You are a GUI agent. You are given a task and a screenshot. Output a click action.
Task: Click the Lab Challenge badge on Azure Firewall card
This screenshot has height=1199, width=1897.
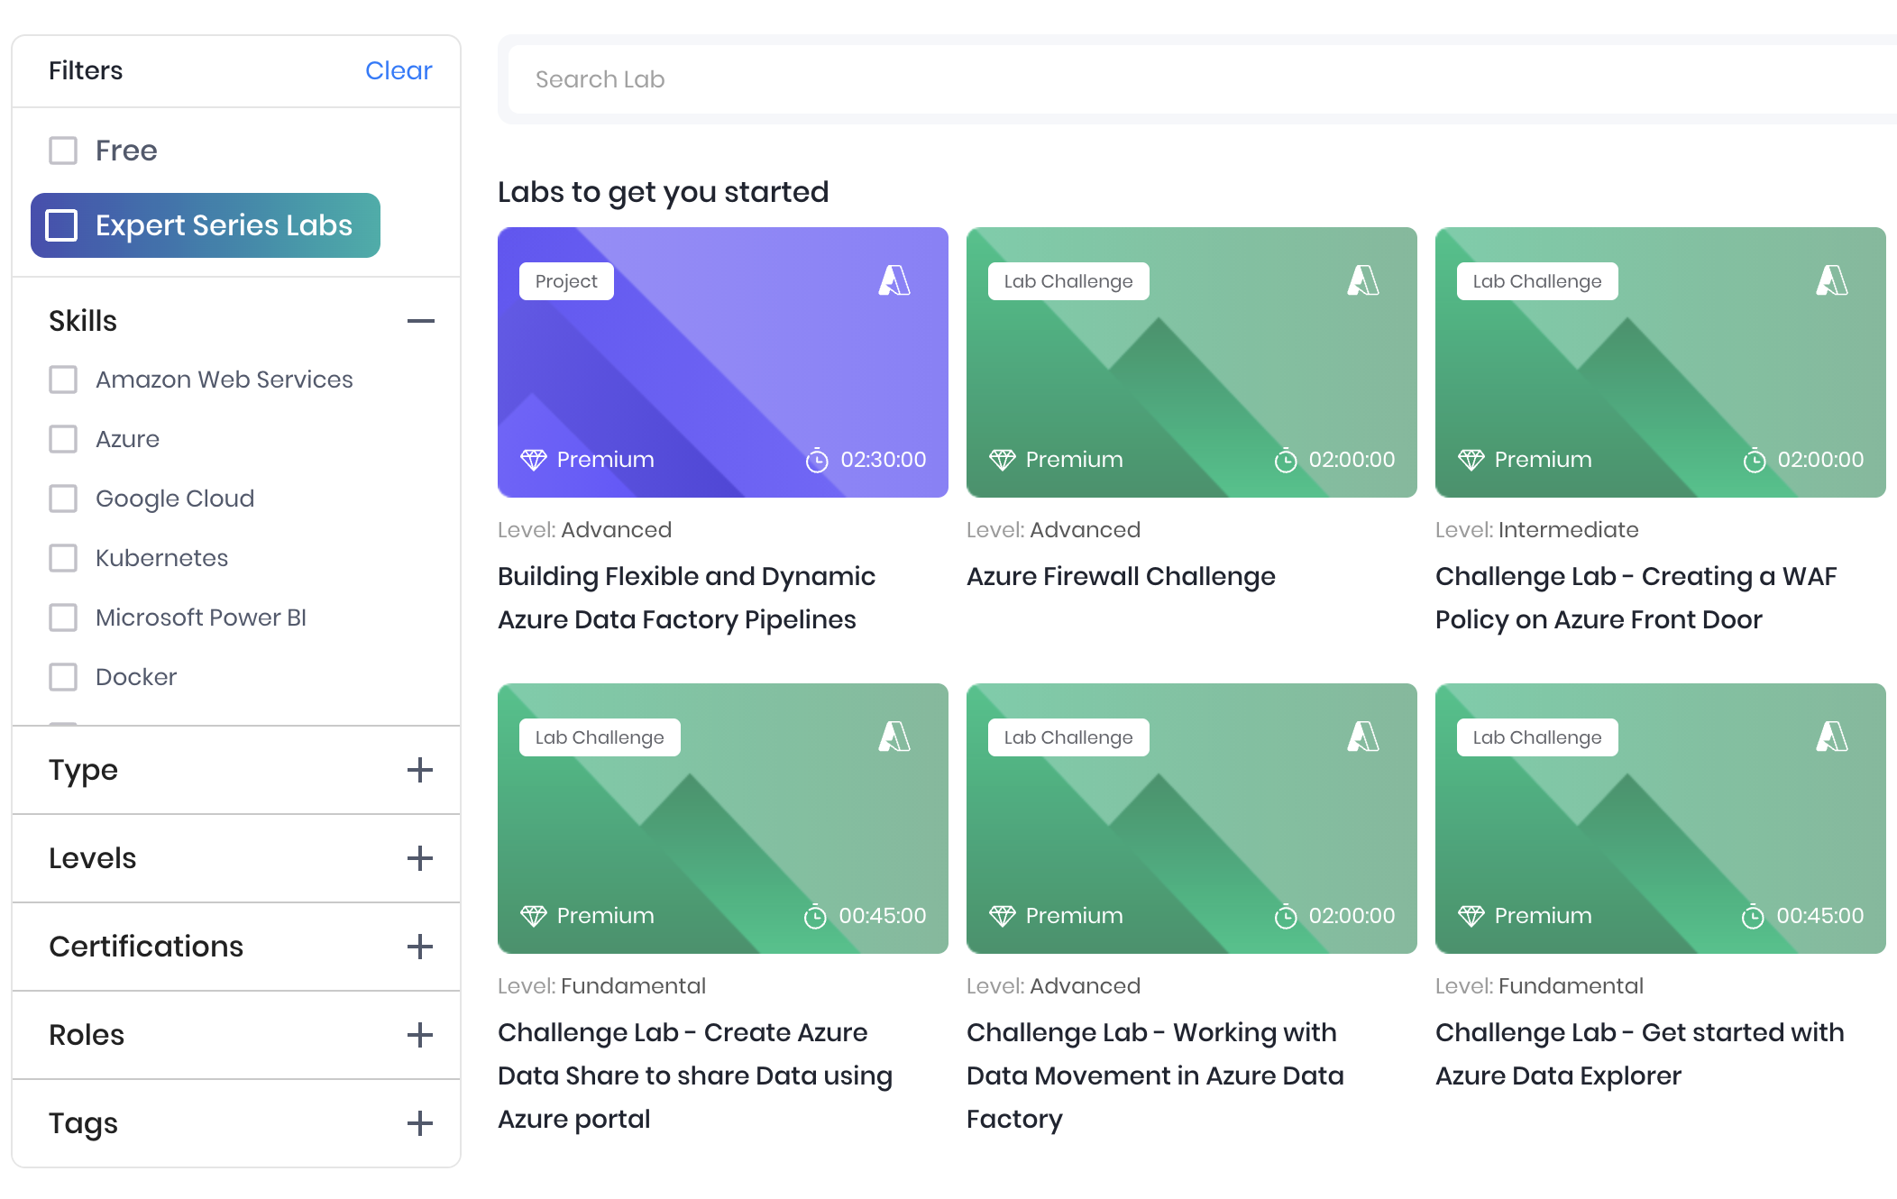1068,281
